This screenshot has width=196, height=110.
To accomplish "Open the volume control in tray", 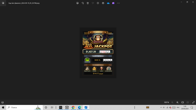I will (164, 107).
